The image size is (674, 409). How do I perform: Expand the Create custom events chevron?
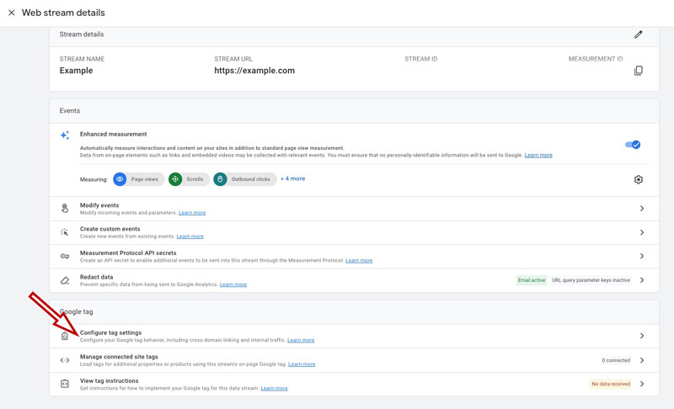tap(641, 232)
